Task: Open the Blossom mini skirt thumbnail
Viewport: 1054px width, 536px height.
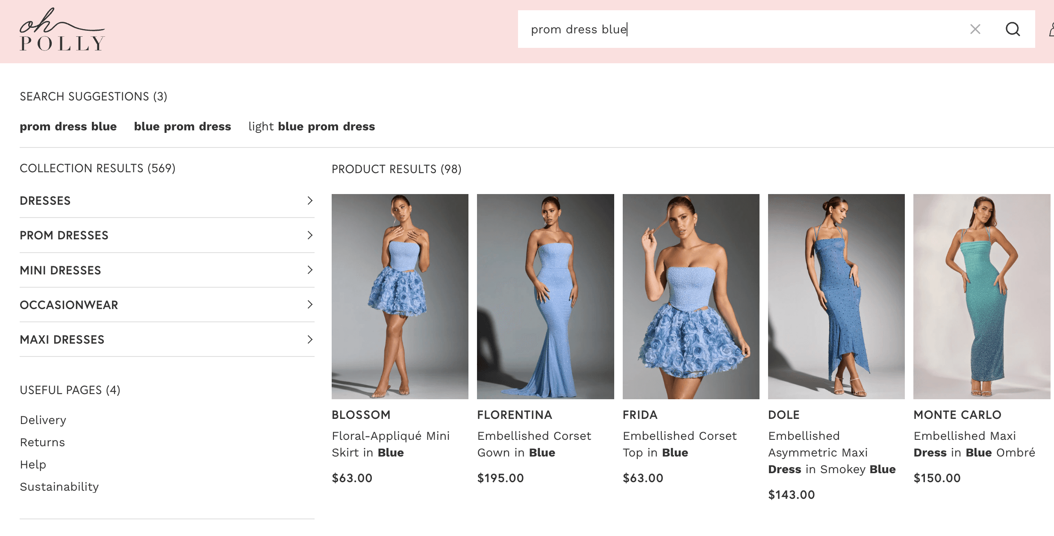Action: pyautogui.click(x=400, y=296)
